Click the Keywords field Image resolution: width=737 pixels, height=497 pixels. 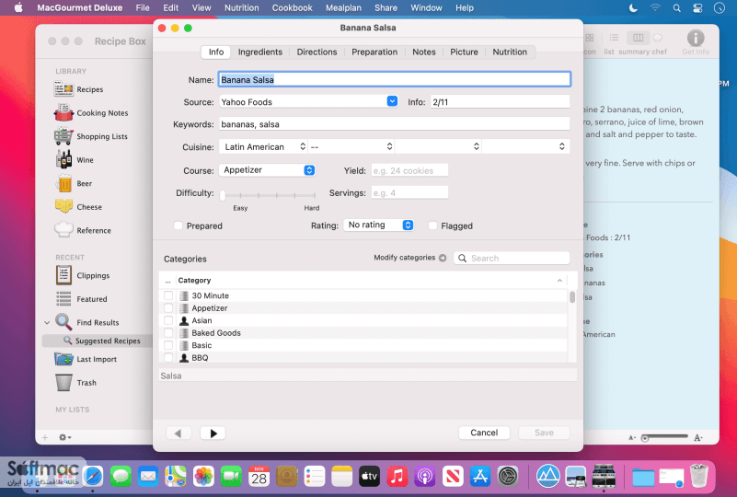[395, 124]
